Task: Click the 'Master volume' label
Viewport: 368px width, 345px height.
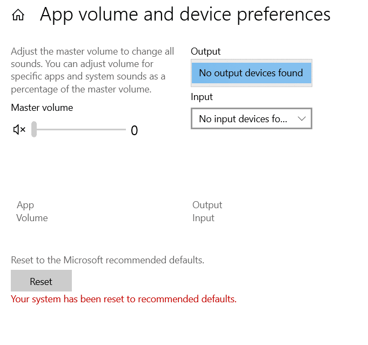Action: pyautogui.click(x=42, y=108)
